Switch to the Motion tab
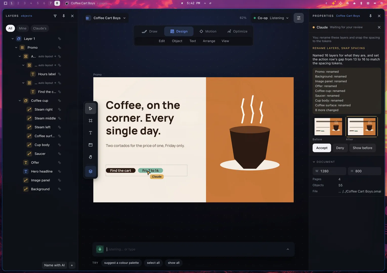 point(208,31)
